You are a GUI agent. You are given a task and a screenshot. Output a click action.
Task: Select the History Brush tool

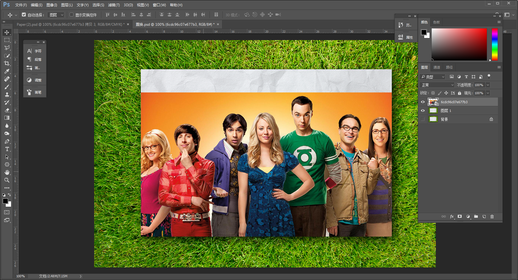7,102
